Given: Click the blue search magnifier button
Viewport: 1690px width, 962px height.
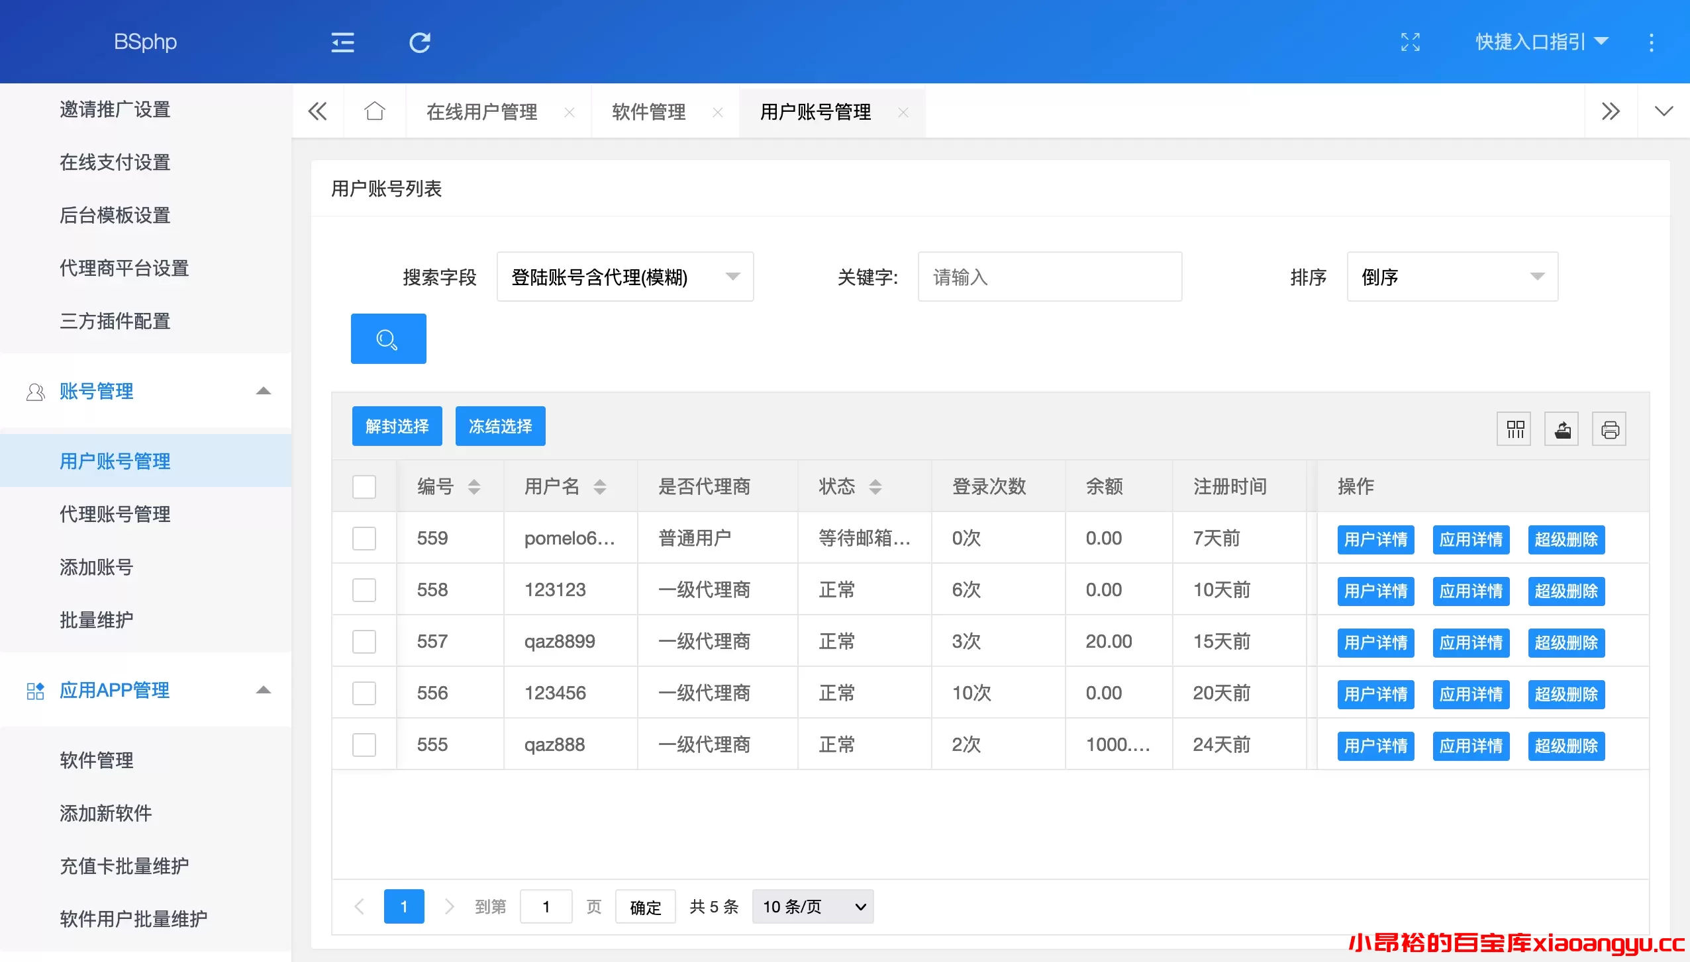Looking at the screenshot, I should tap(388, 338).
